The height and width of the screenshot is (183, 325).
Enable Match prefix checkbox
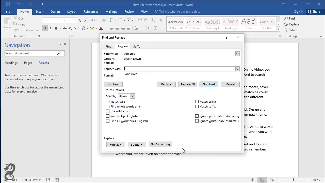click(197, 102)
